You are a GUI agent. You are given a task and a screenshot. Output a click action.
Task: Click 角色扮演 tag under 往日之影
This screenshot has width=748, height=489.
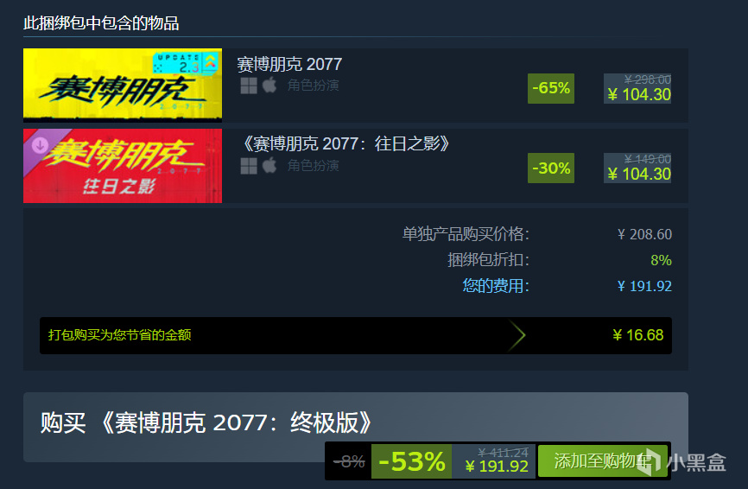click(313, 166)
